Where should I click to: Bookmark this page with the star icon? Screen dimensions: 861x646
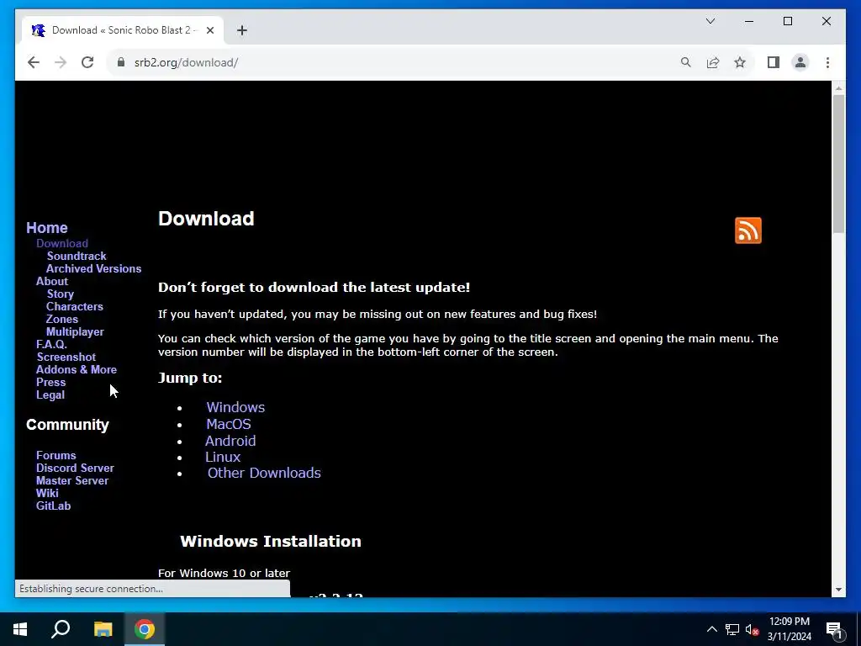740,62
